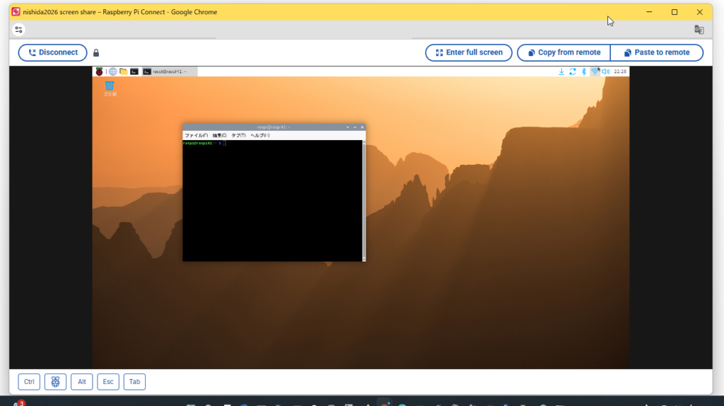
Task: Click the volume speaker icon
Action: [x=605, y=71]
